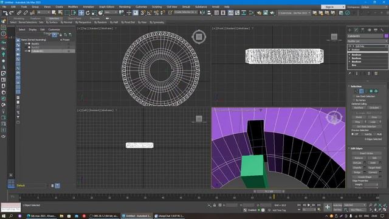
Task: Click the Bridge button in Edit Edges
Action: point(357,172)
